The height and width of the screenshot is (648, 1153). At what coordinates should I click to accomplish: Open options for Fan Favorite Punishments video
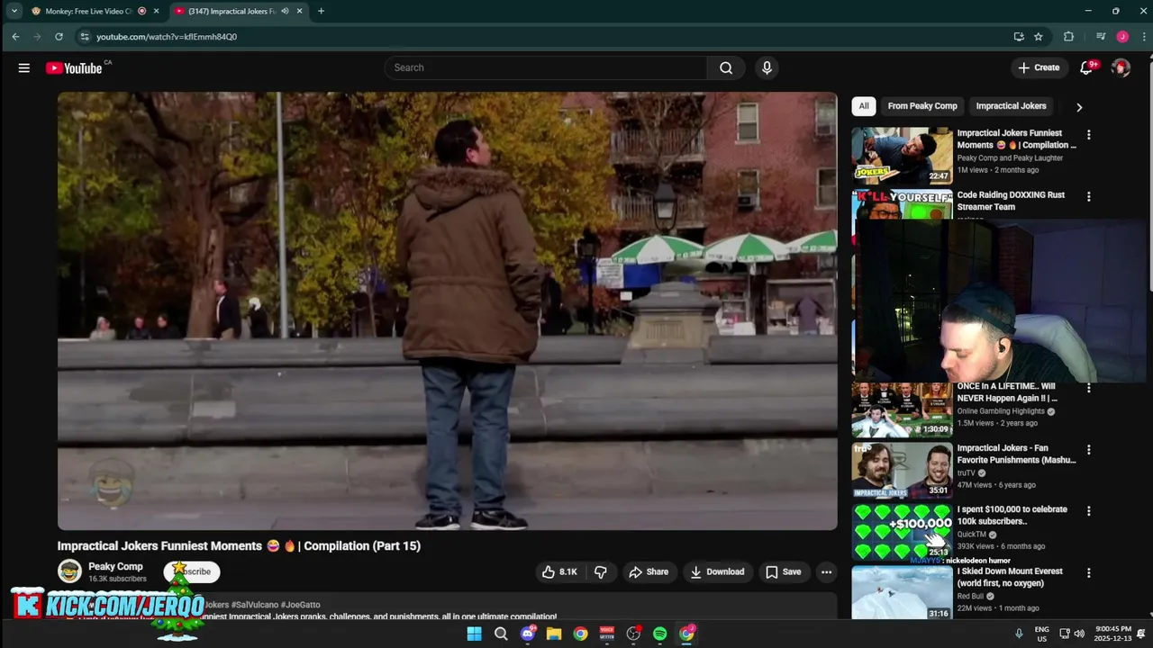coord(1088,449)
